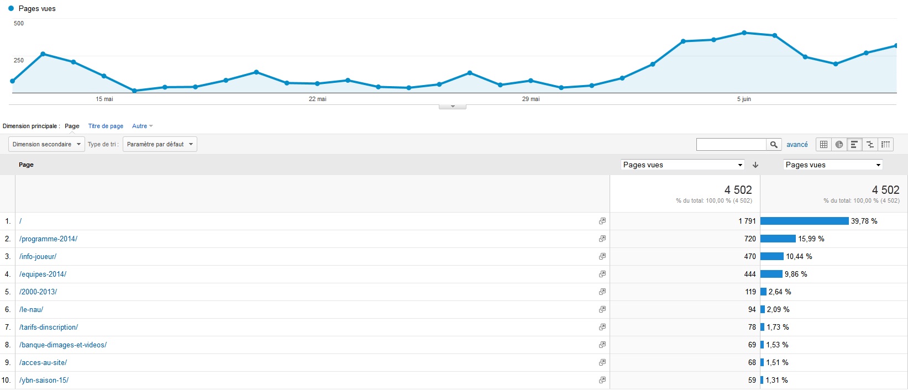The width and height of the screenshot is (908, 391).
Task: Open the avancé filter link
Action: (797, 145)
